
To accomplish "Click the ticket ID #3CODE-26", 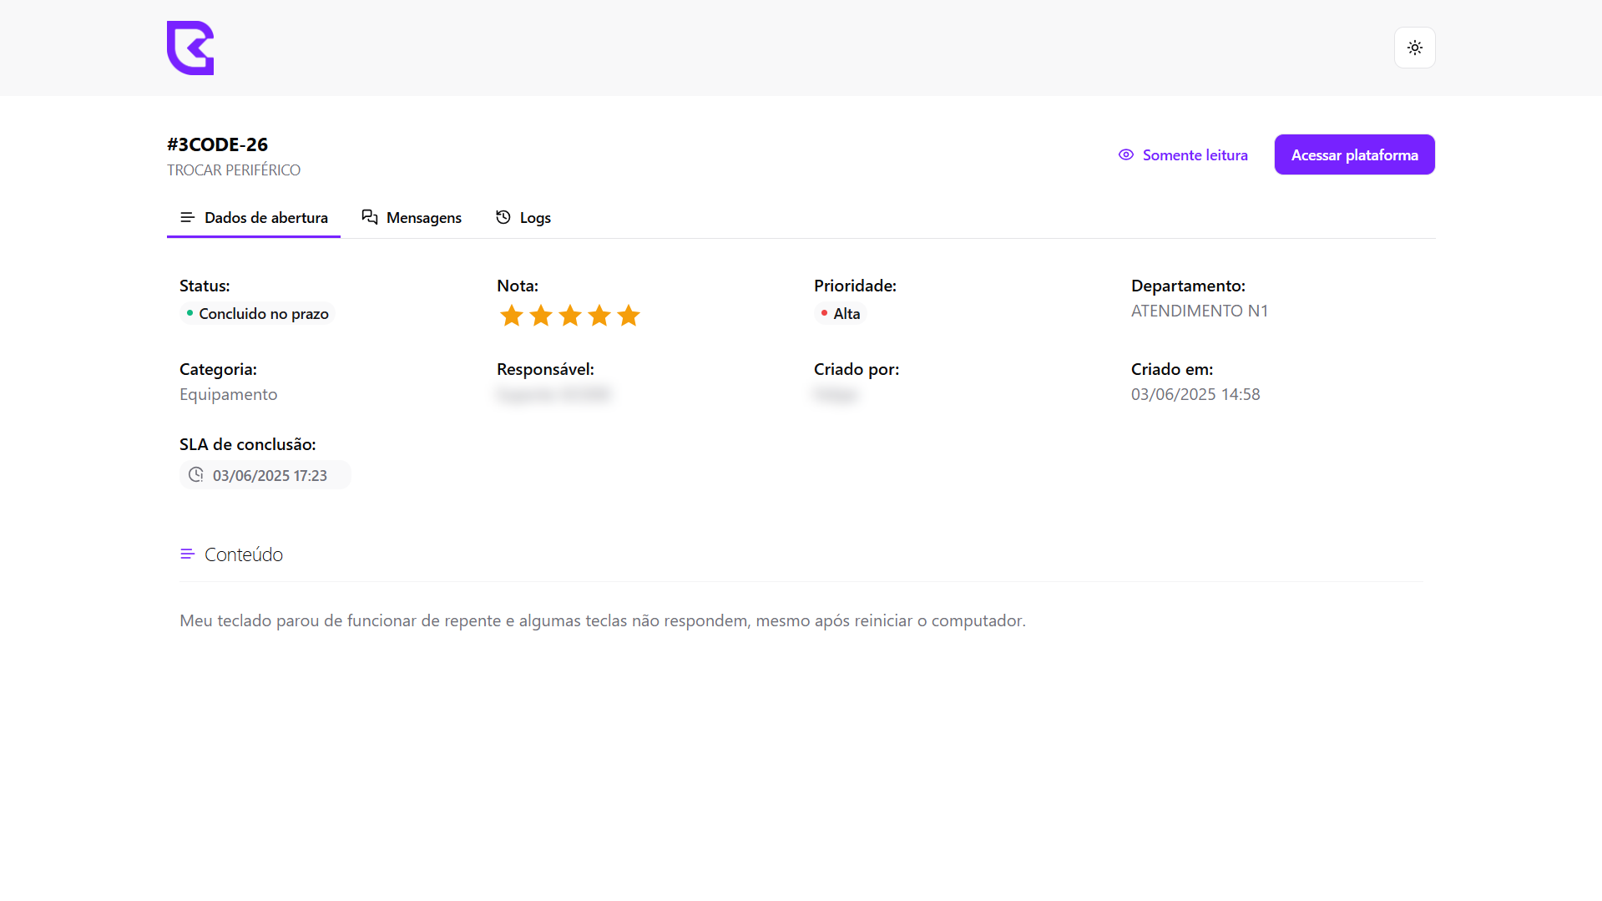I will [217, 144].
